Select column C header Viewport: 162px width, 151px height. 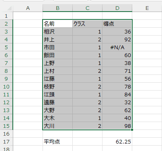pos(87,8)
